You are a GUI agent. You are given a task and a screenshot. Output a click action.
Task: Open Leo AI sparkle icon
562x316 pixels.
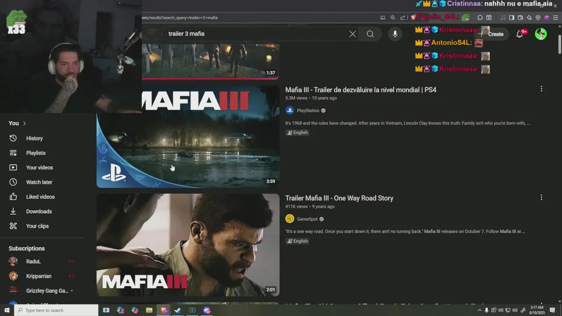click(529, 18)
